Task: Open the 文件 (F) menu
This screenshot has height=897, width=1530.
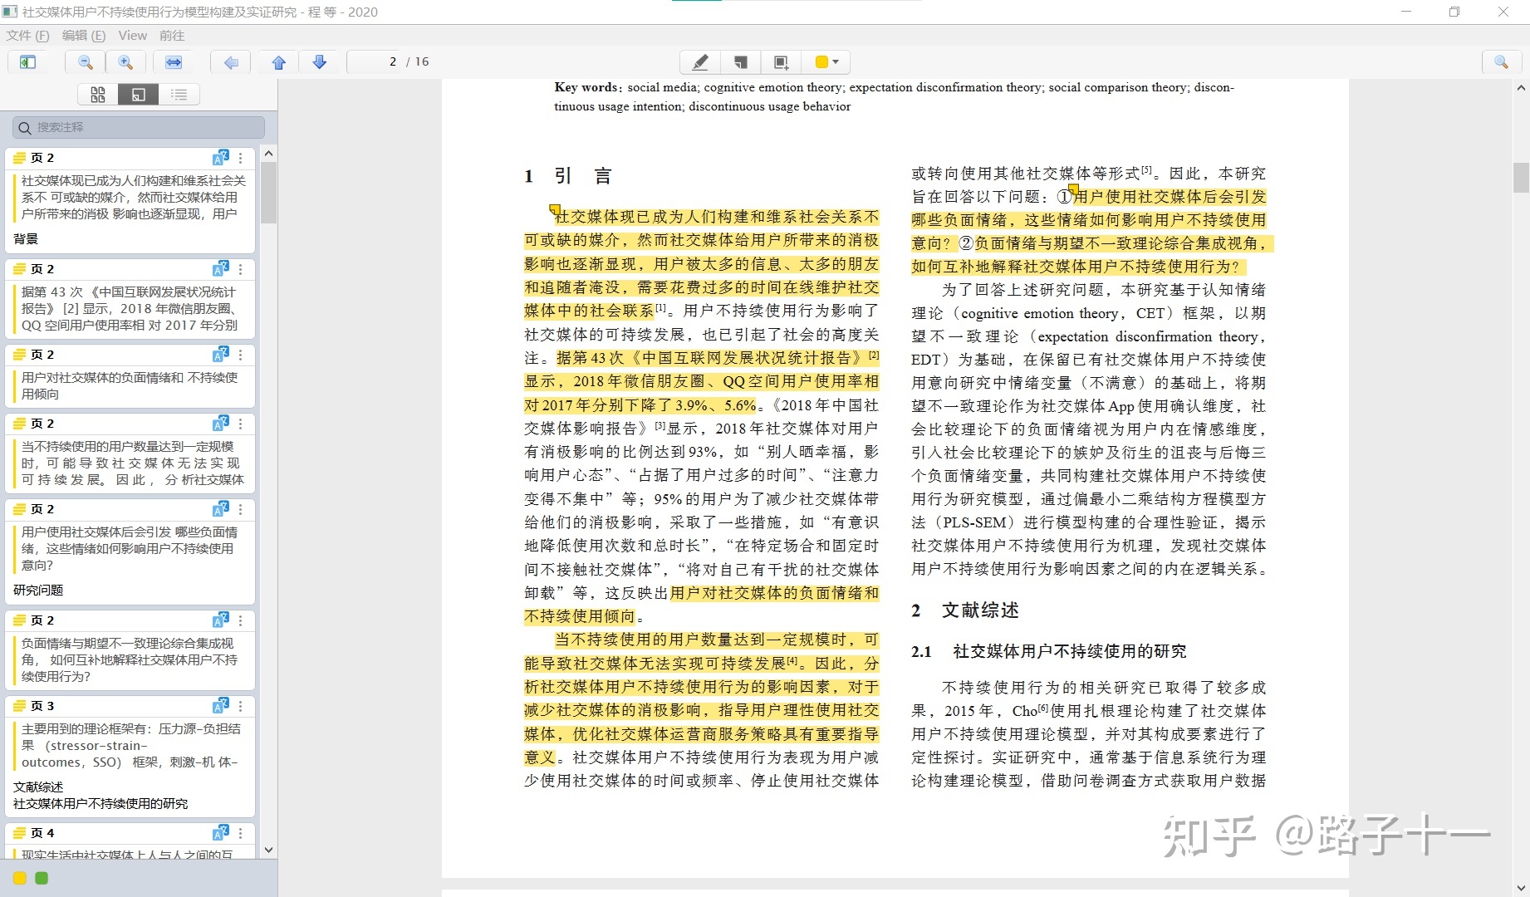Action: (28, 36)
